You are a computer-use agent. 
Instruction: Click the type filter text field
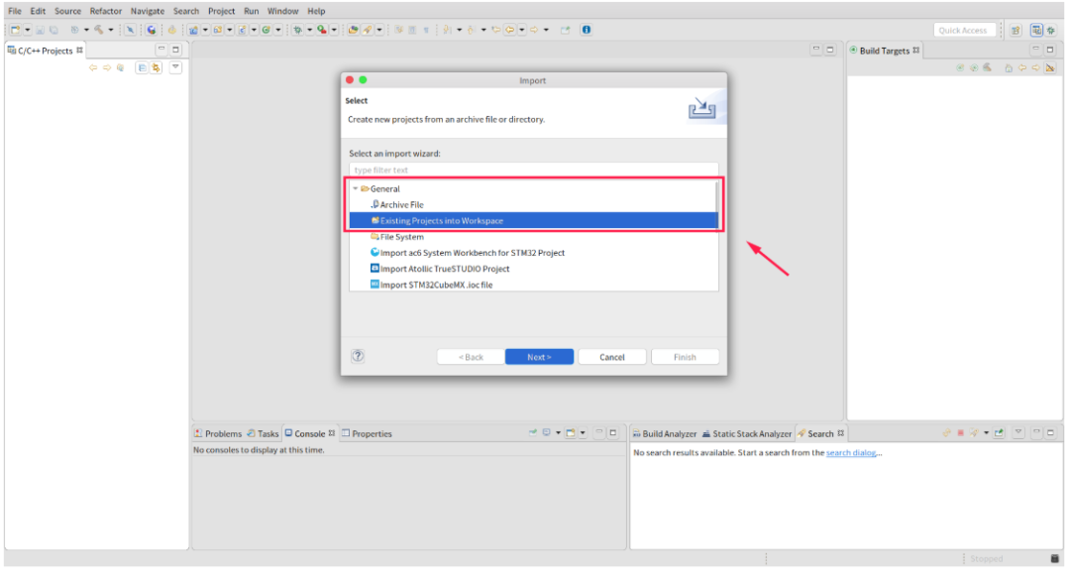pyautogui.click(x=534, y=170)
